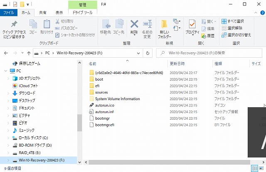Click 履歴 (History) in the ribbon

pos(208,36)
